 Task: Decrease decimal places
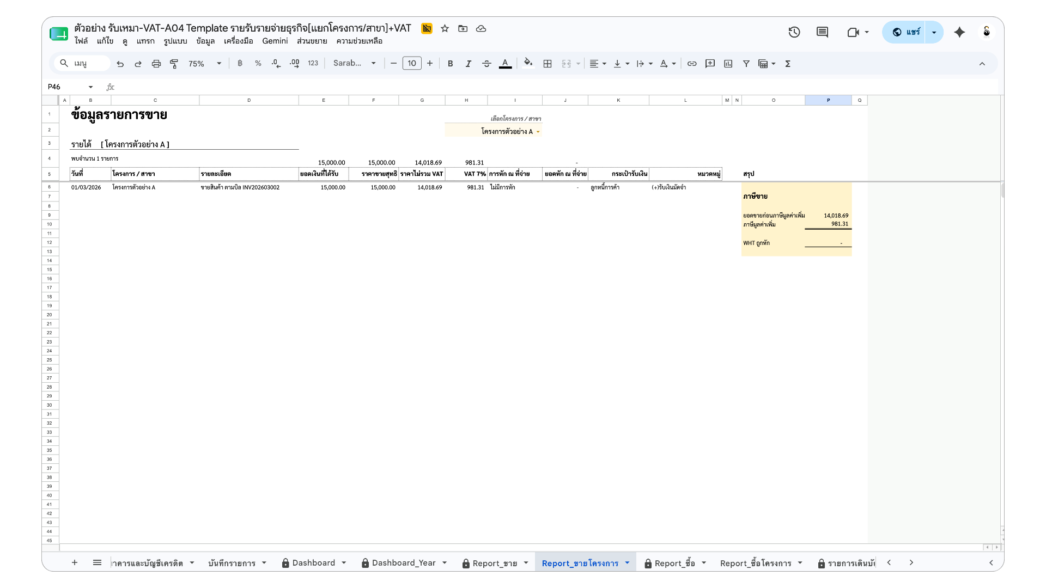point(276,64)
